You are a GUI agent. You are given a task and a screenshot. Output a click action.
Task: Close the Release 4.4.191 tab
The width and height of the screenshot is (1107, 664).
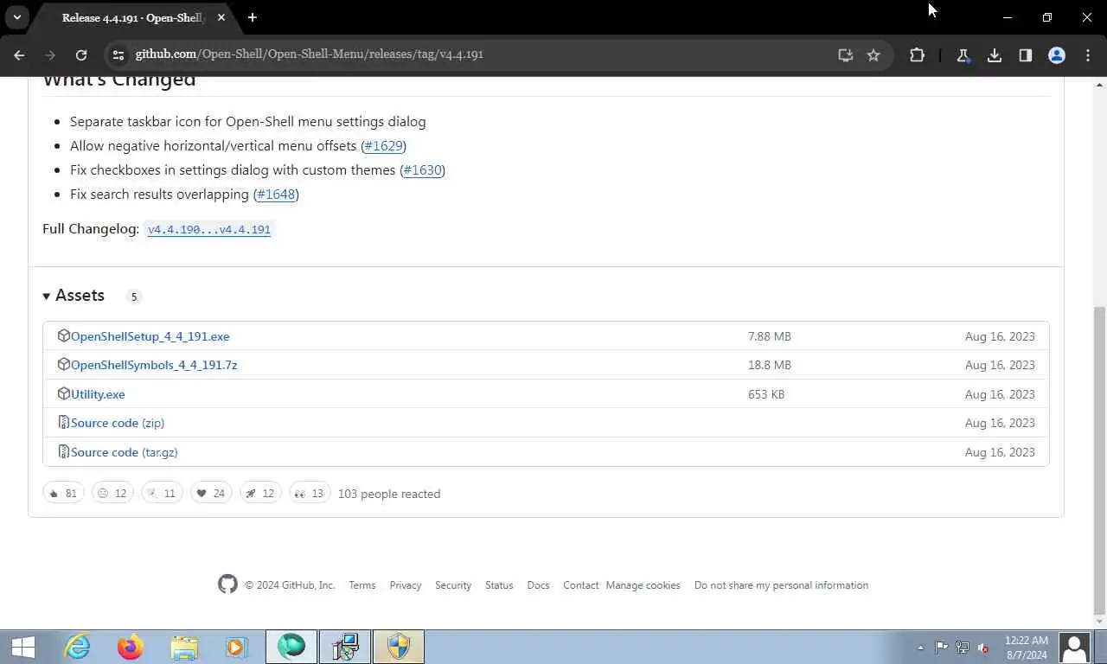click(x=221, y=17)
